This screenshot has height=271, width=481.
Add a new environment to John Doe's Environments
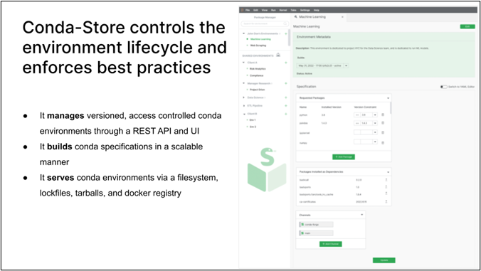pos(286,33)
